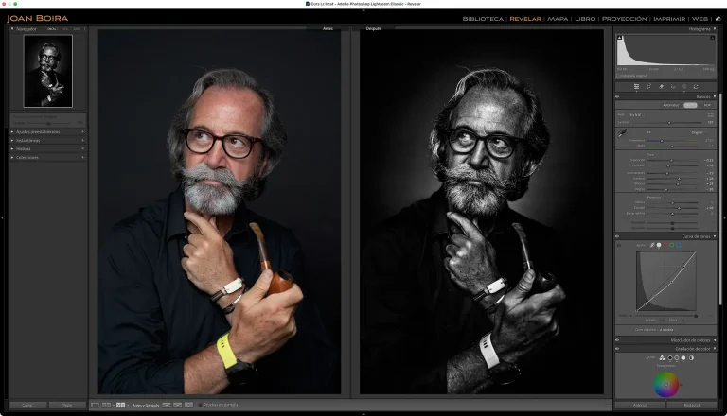Open the Revelar module

(x=525, y=19)
